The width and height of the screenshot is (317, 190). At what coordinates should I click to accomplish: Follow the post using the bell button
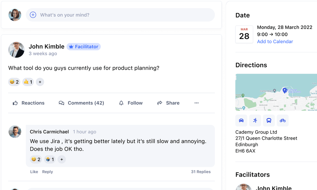(x=131, y=103)
